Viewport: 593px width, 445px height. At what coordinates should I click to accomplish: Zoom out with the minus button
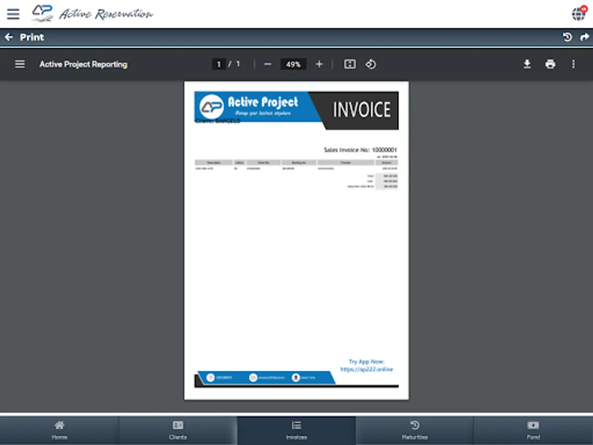tap(267, 64)
